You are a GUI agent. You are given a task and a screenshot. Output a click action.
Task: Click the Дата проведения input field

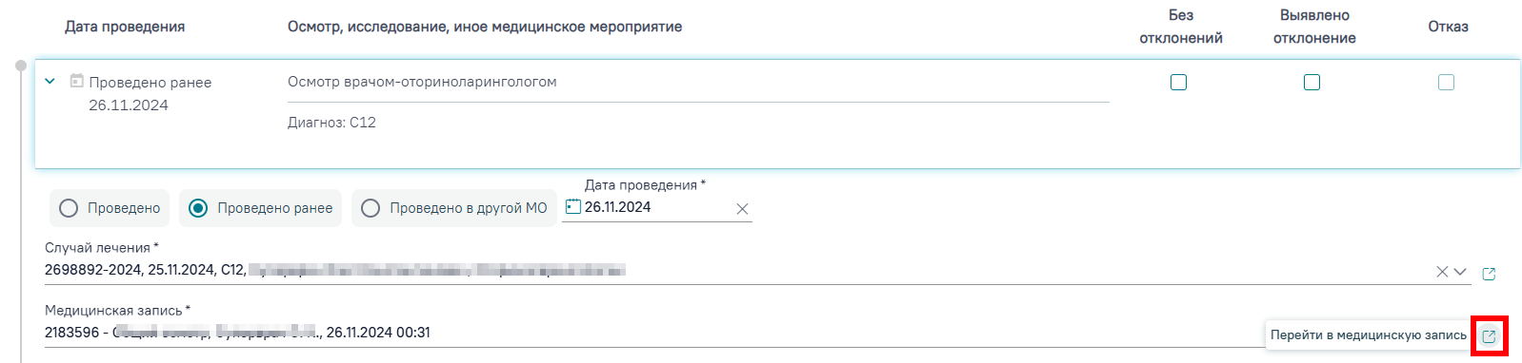pos(657,207)
